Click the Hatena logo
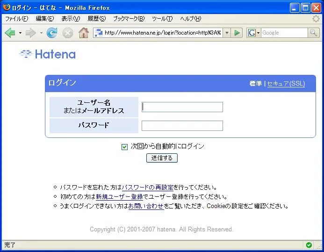The image size is (324, 252). pyautogui.click(x=47, y=54)
